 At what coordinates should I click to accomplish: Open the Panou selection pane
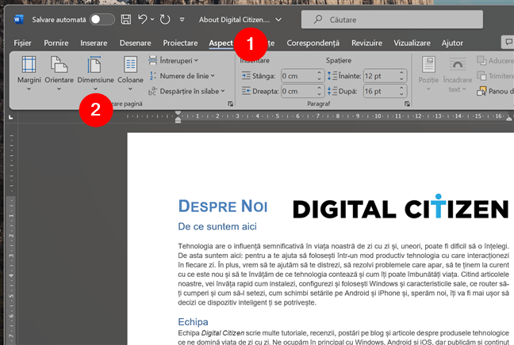tap(495, 91)
